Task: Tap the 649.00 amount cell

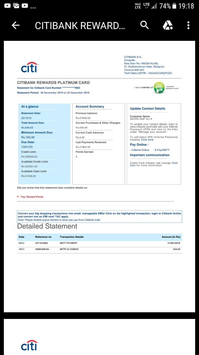Action: 177,249
